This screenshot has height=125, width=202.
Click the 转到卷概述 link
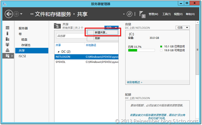135,82
